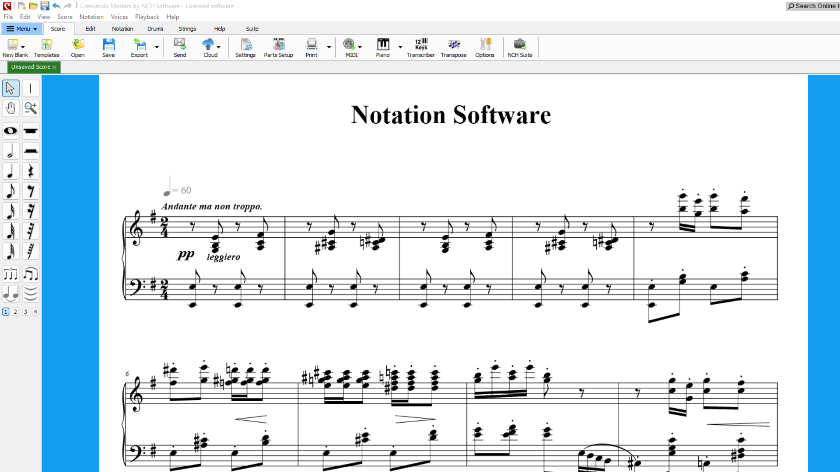Open the Playback menu
840x472 pixels.
pos(147,17)
